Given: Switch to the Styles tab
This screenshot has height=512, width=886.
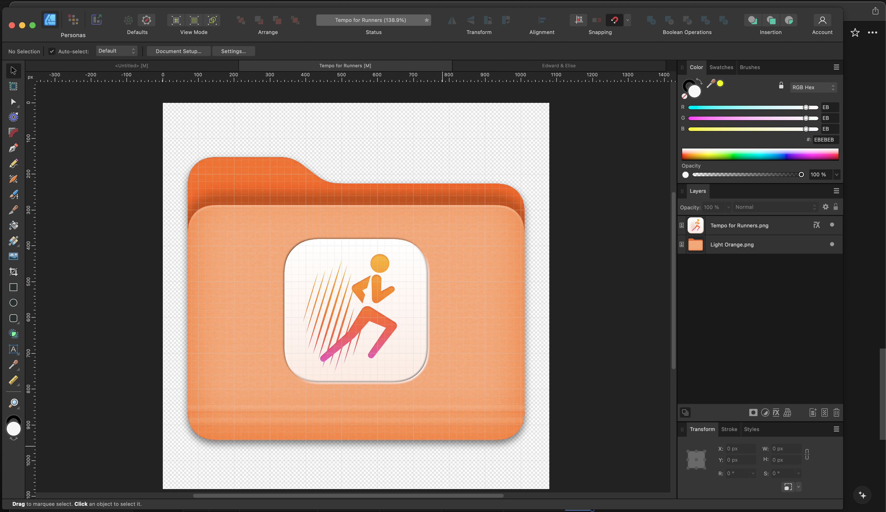Looking at the screenshot, I should click(751, 429).
